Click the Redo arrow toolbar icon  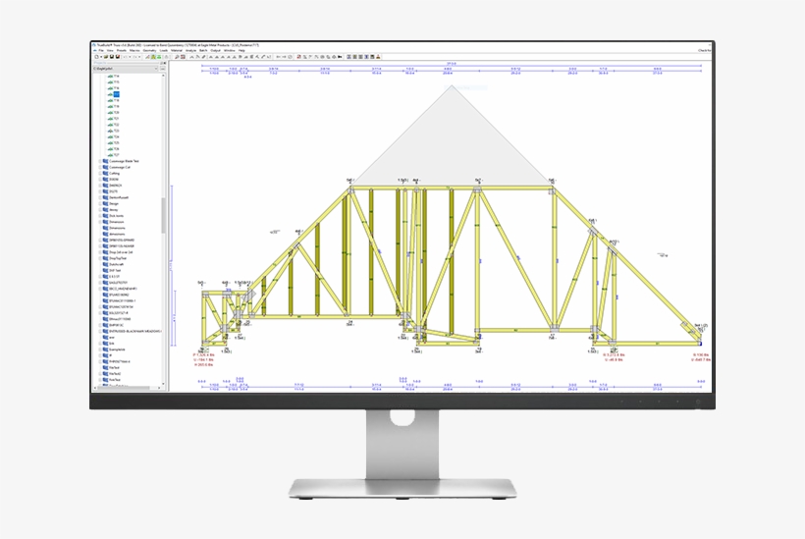[135, 57]
